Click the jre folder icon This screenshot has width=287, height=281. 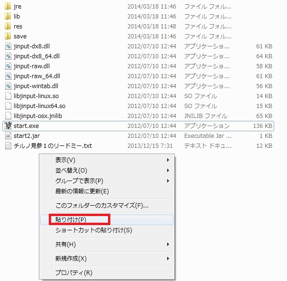[x=8, y=7]
